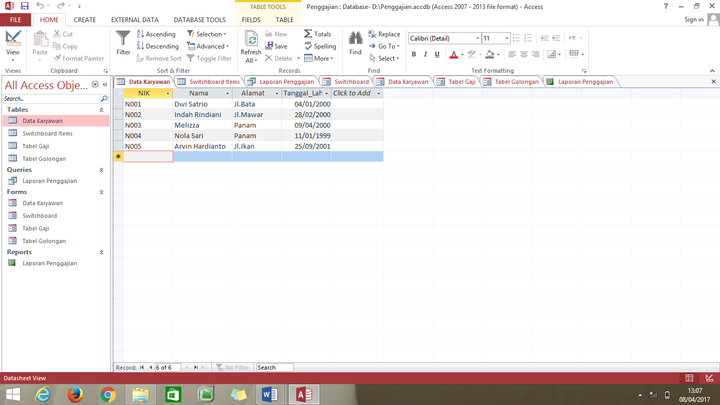This screenshot has width=720, height=405.
Task: Sort records Ascending
Action: [156, 34]
